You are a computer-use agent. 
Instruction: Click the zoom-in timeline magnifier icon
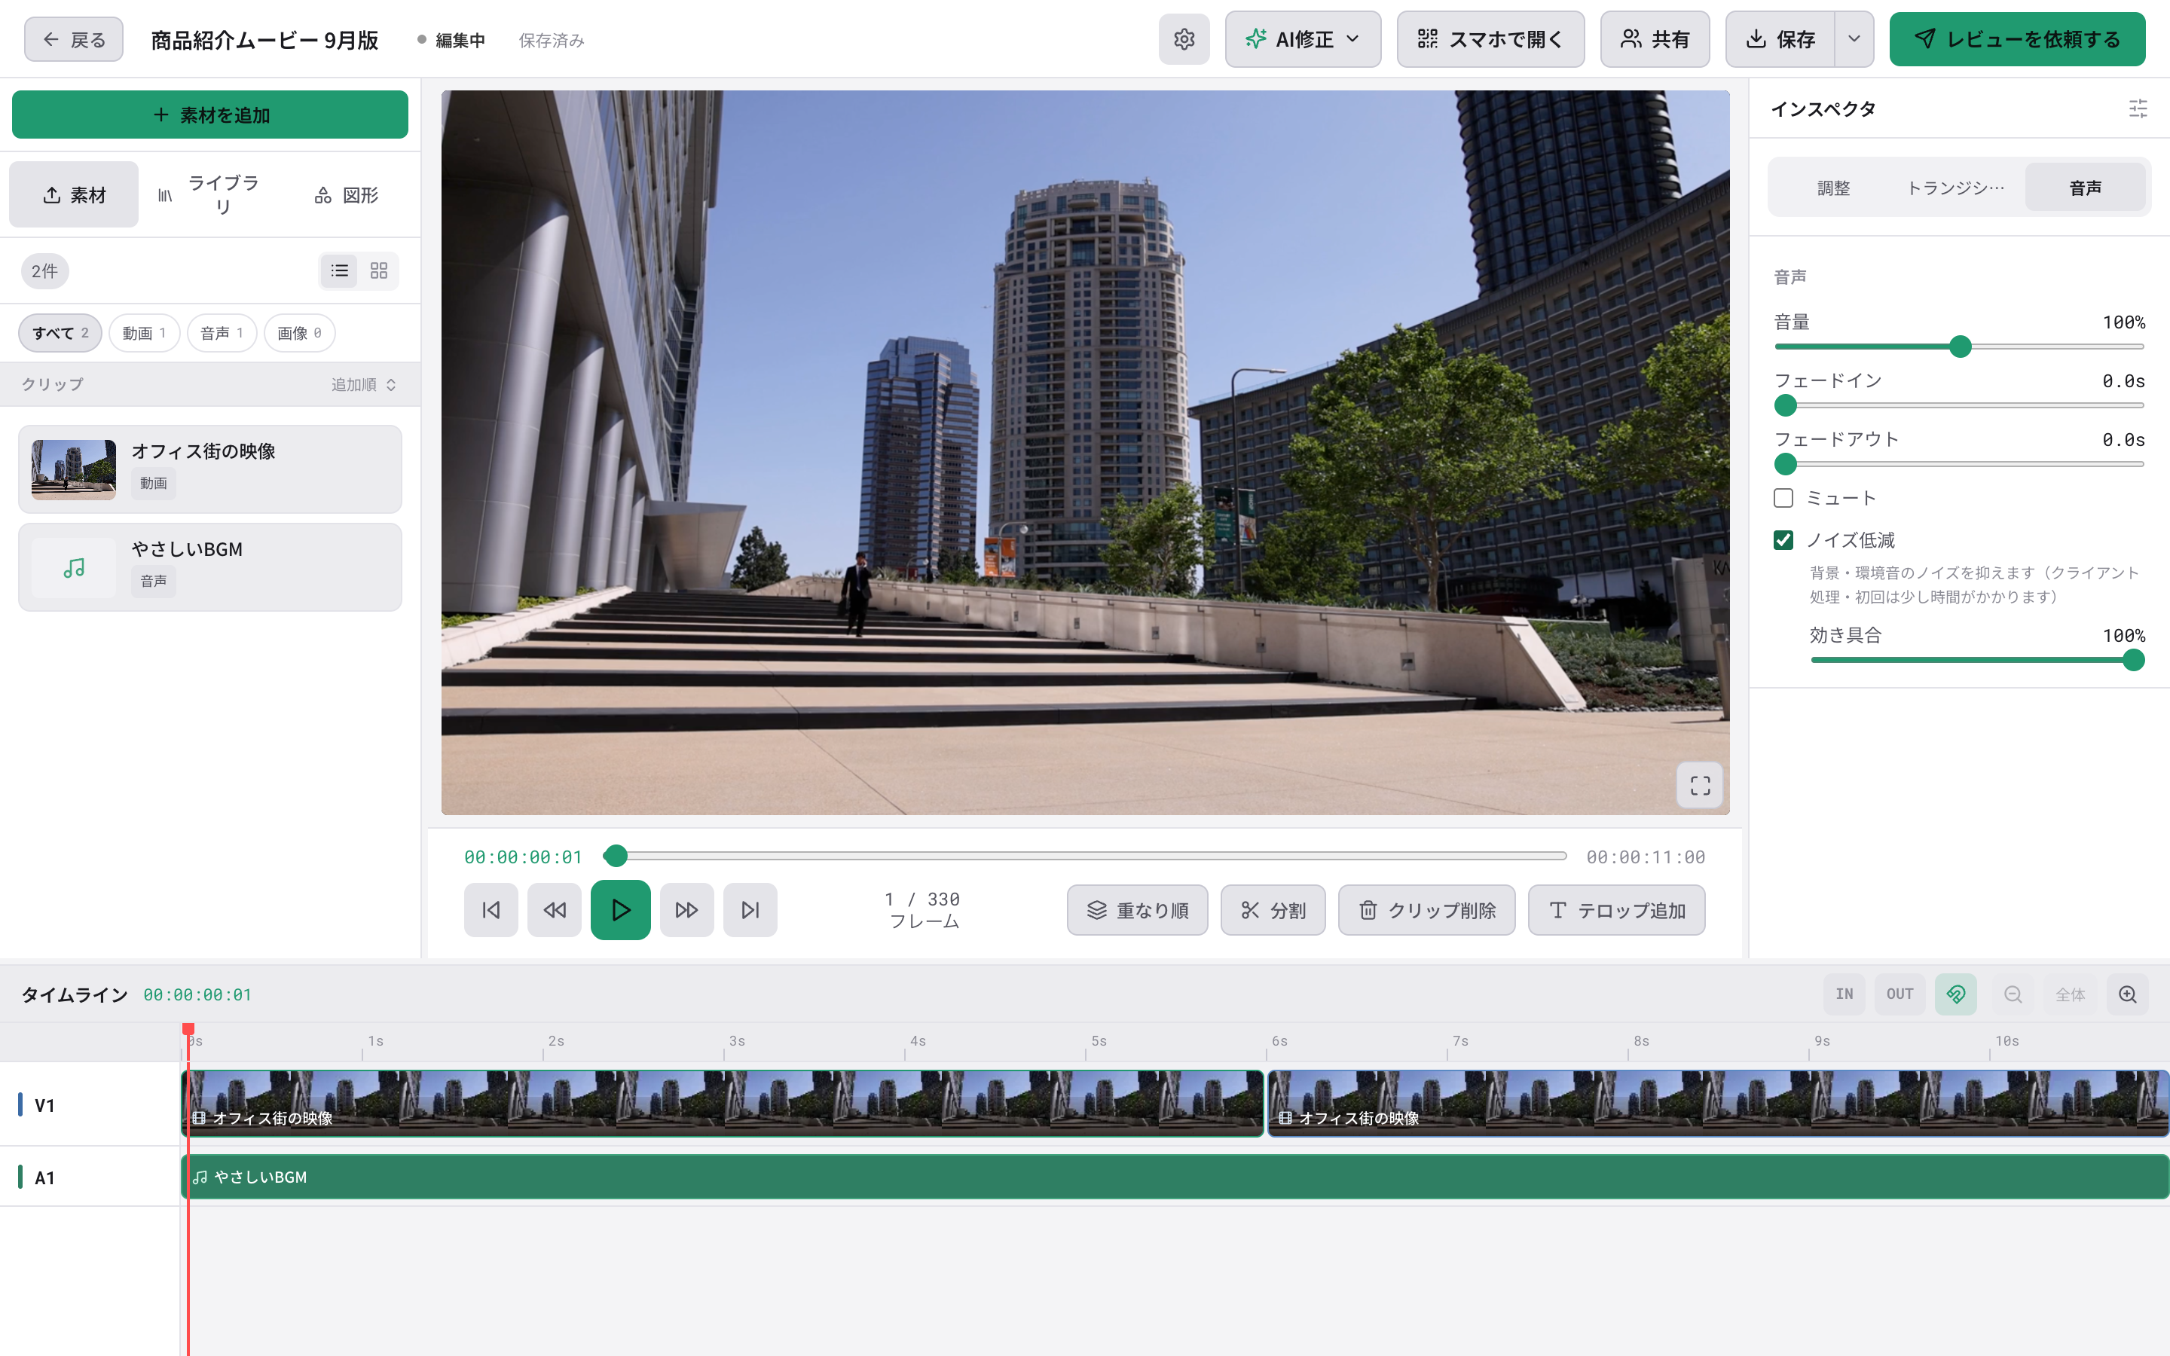pos(2128,994)
